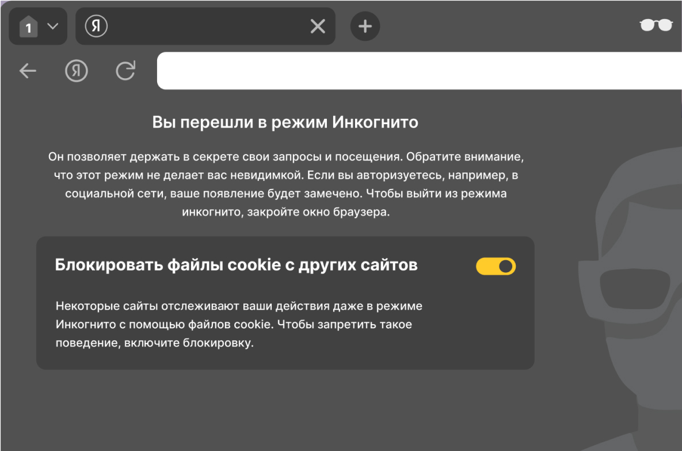Slide the yellow cookie toggle knob
This screenshot has height=451, width=682.
(x=504, y=266)
